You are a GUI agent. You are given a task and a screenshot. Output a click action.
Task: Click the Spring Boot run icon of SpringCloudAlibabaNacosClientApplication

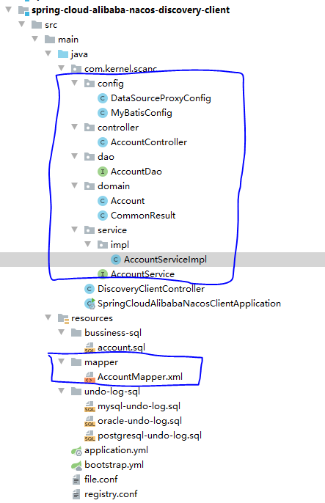coord(90,304)
